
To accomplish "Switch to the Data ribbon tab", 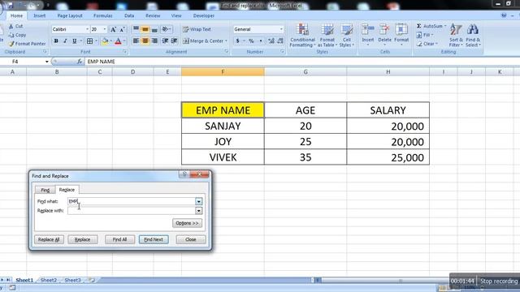I will (129, 15).
